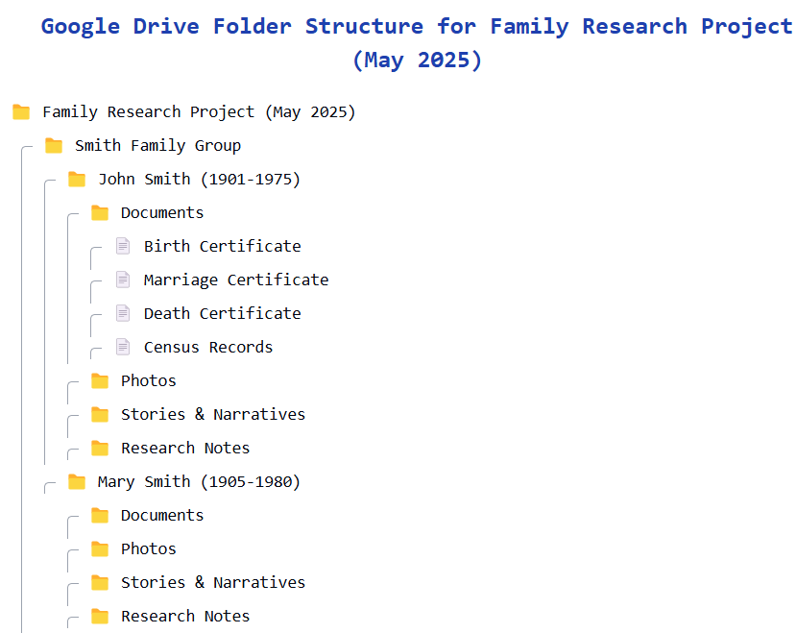Click Research Notes folder icon under Mary Smith
796x633 pixels.
pos(100,616)
